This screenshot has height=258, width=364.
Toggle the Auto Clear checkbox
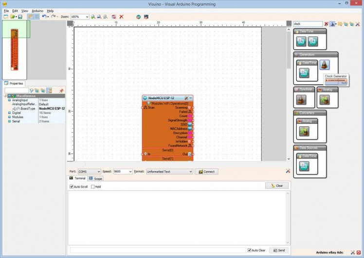coord(250,250)
